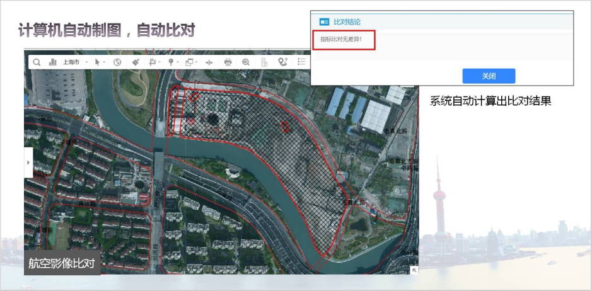Click the 关闭 button in dialog
This screenshot has width=592, height=291.
[x=489, y=76]
